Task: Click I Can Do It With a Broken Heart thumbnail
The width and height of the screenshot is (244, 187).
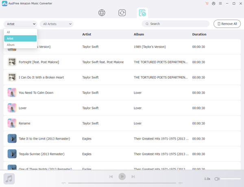Action: pos(12,77)
